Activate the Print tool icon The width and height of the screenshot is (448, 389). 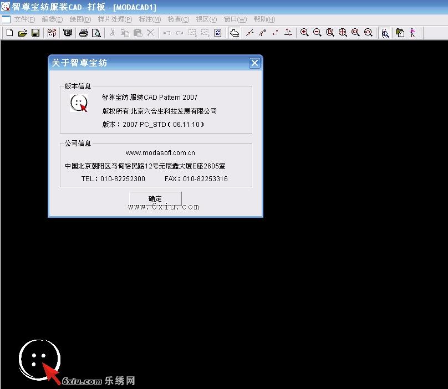pyautogui.click(x=83, y=33)
